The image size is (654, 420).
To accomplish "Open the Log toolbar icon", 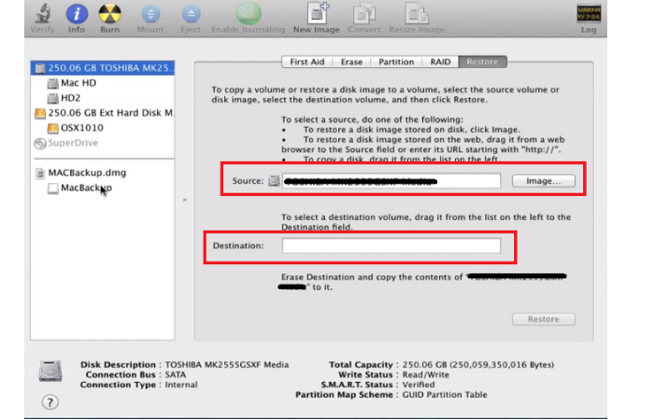I will pyautogui.click(x=589, y=13).
